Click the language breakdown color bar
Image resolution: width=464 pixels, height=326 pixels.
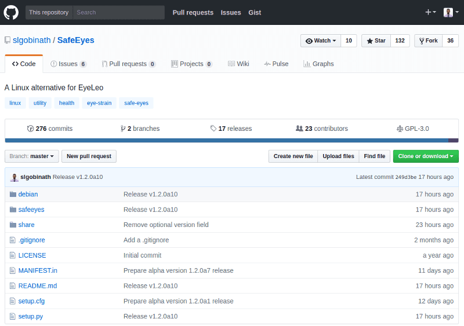coord(231,141)
